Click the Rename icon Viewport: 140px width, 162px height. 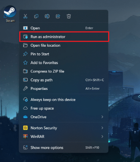[47, 16]
